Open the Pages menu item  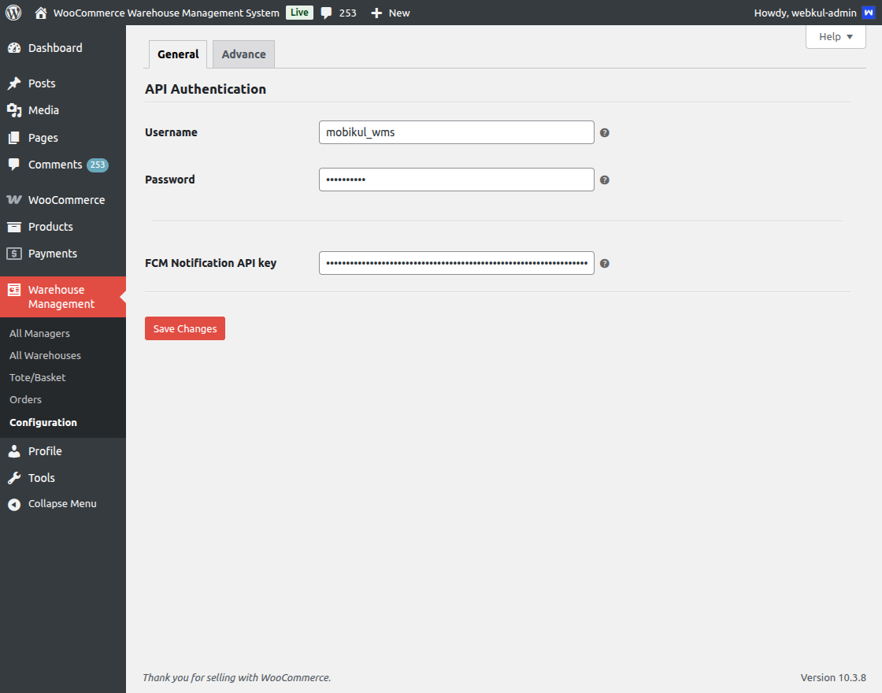[43, 138]
